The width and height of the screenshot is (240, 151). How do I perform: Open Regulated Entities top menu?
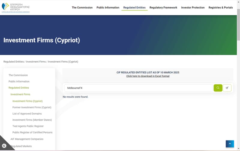coord(134,8)
